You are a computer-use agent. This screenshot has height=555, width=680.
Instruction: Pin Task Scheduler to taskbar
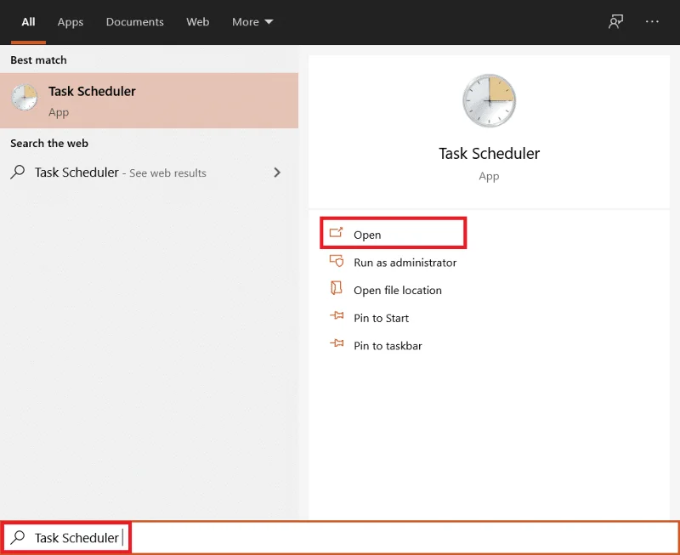click(388, 346)
